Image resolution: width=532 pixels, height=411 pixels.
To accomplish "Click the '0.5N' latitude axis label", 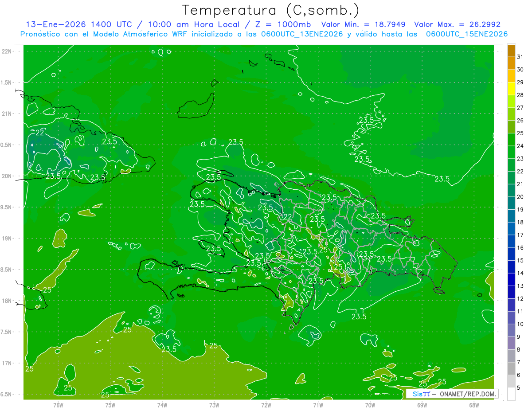I will [x=7, y=145].
